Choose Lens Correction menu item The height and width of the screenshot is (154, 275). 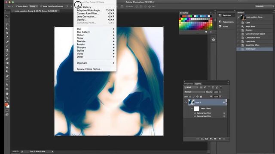[x=95, y=17]
